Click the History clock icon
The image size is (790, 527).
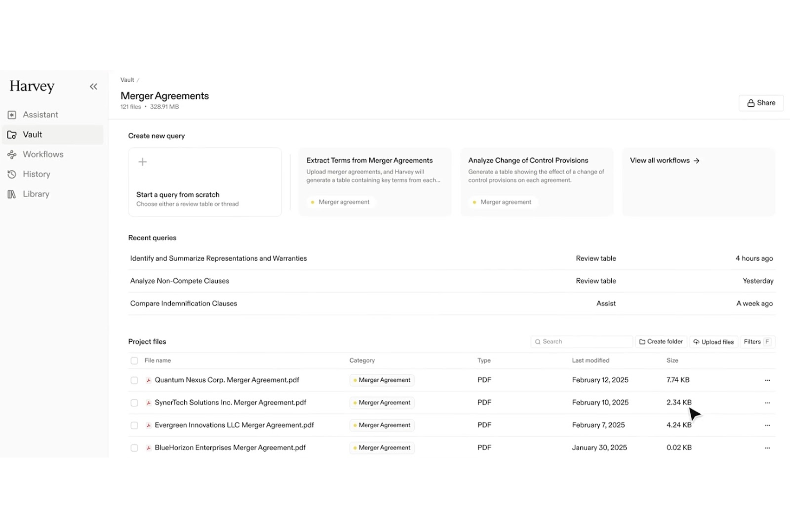click(12, 174)
